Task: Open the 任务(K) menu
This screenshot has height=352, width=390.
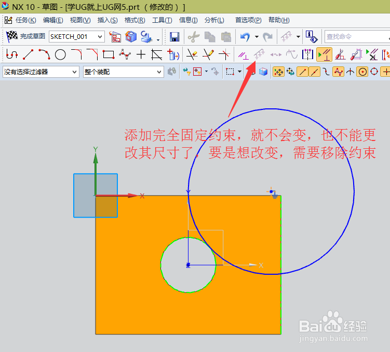Action: point(25,20)
